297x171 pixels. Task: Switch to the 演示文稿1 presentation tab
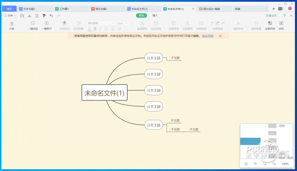click(107, 9)
